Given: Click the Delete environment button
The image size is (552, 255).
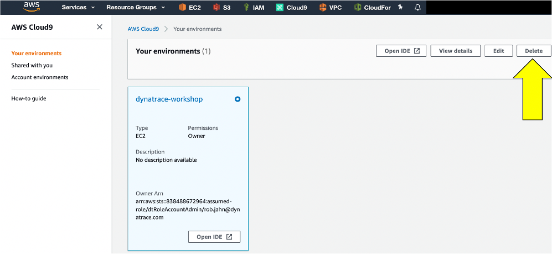Looking at the screenshot, I should click(534, 51).
